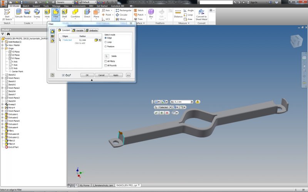
Task: Click Apply in the Fillet dialog
Action: (116, 75)
